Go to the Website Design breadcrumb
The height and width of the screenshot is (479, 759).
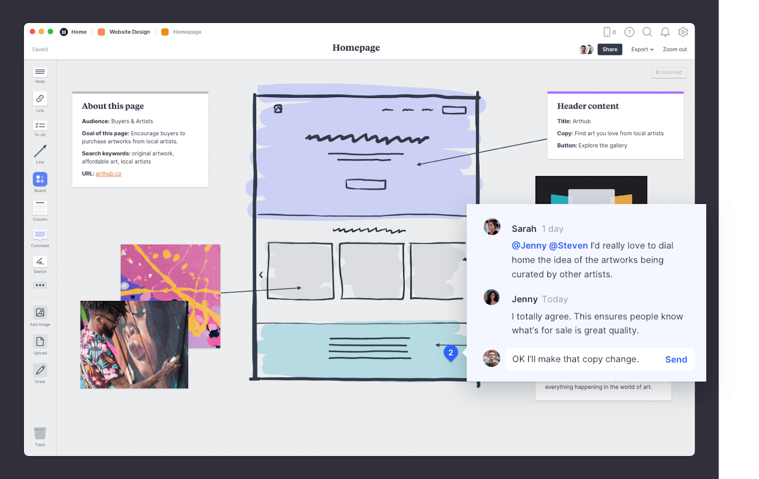(129, 31)
